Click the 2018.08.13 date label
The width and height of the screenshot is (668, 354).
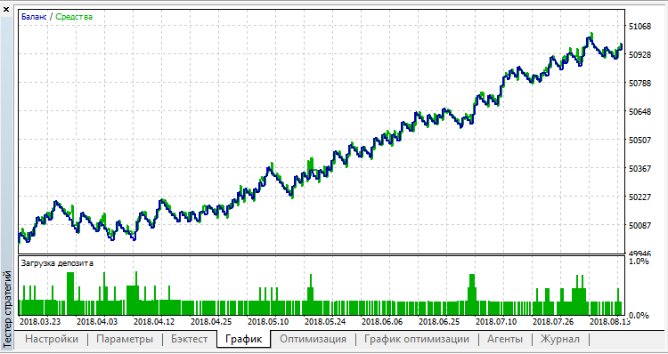[x=610, y=321]
